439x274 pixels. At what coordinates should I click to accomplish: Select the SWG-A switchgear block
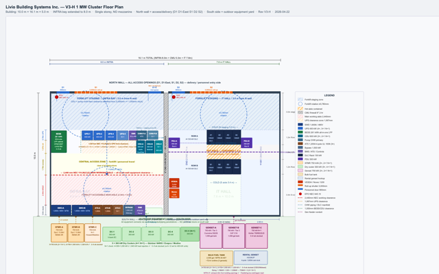pos(61,210)
